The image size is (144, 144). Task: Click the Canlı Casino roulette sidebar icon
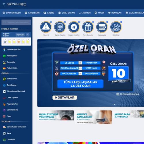click(x=4, y=85)
